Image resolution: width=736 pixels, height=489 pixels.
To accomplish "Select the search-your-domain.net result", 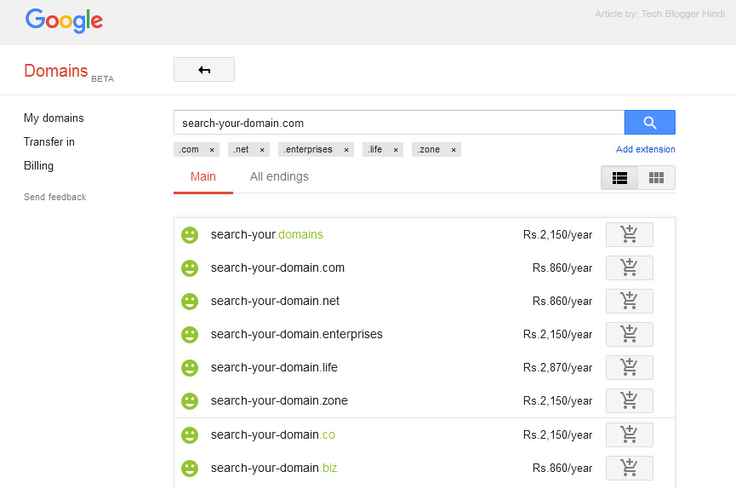I will 275,301.
